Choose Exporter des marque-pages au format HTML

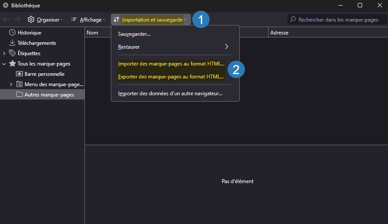point(175,77)
